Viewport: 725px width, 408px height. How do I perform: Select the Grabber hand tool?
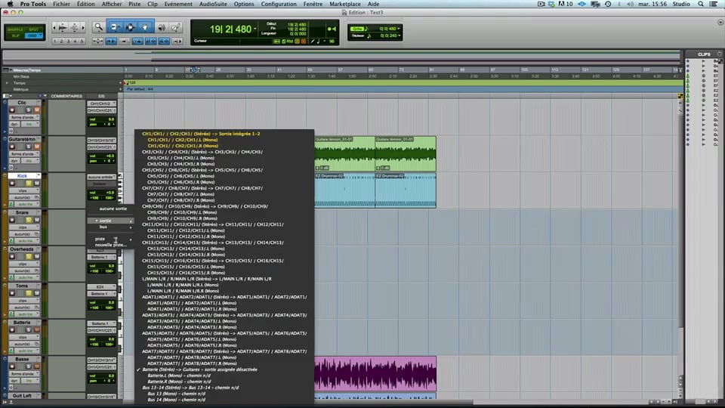coord(145,28)
